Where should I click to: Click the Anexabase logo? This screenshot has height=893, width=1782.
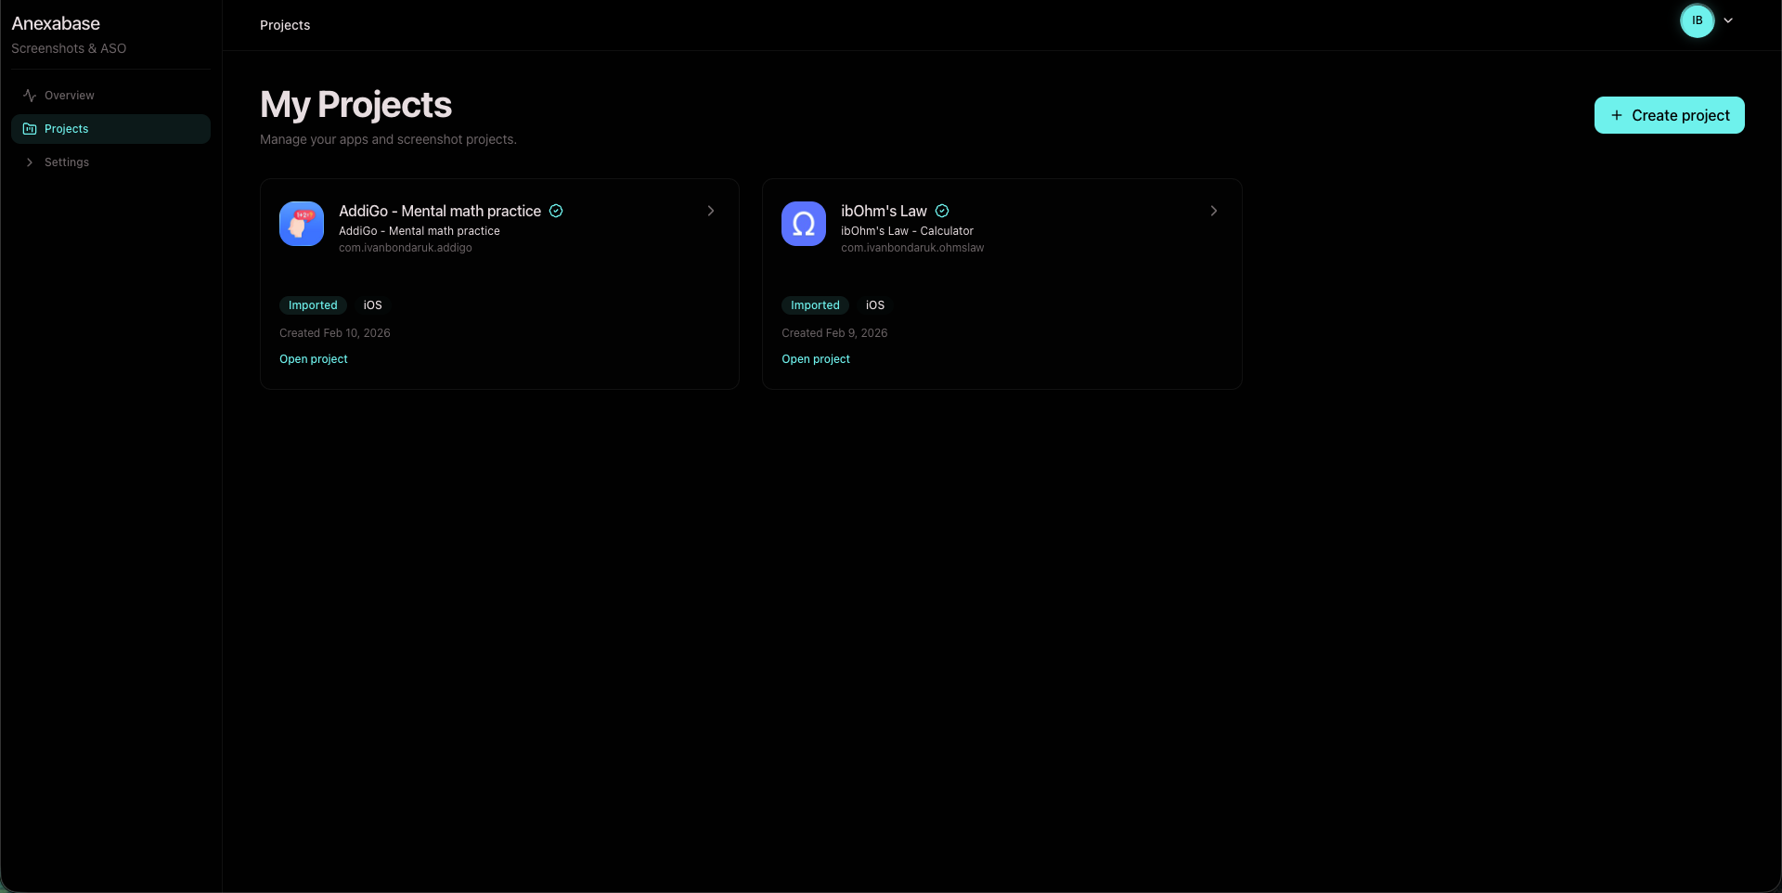point(55,23)
